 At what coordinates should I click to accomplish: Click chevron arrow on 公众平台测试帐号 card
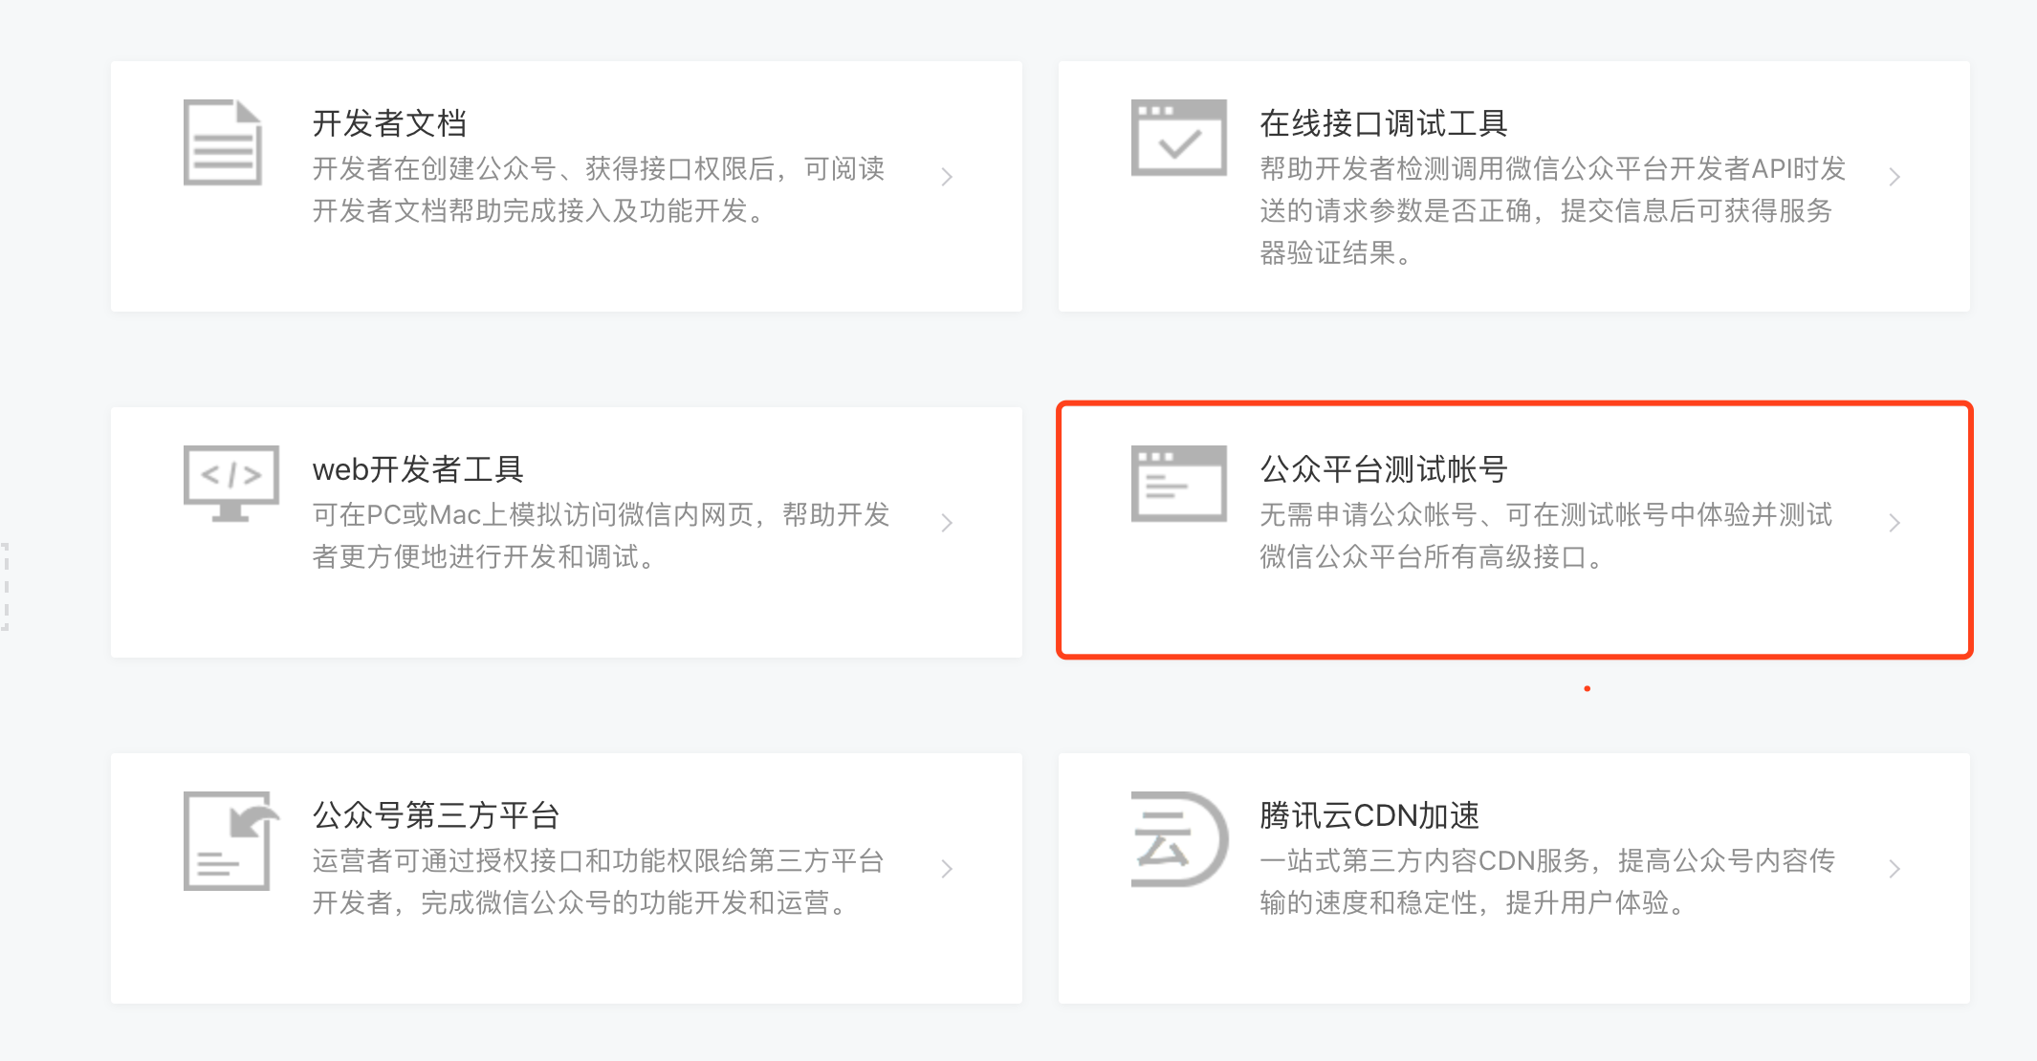tap(1894, 523)
